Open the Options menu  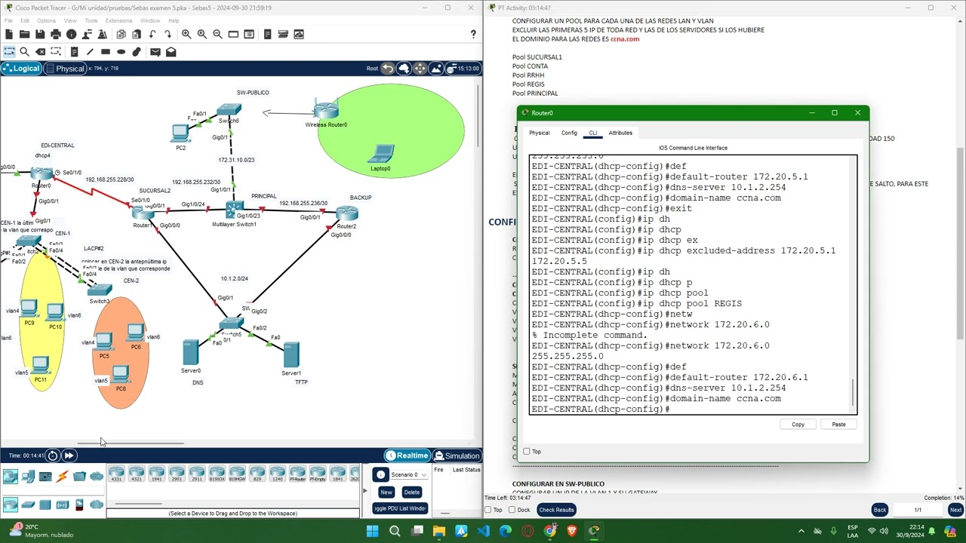point(46,20)
